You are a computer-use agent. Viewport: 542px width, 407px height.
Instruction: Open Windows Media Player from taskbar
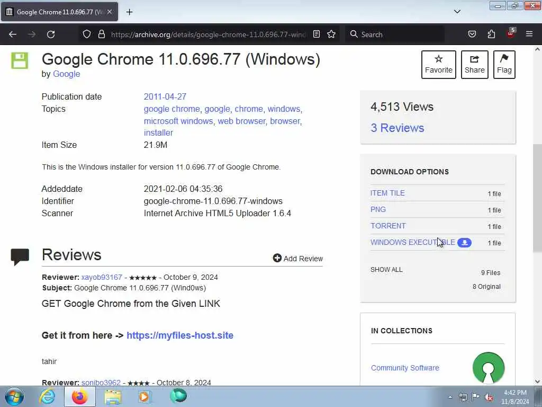144,396
